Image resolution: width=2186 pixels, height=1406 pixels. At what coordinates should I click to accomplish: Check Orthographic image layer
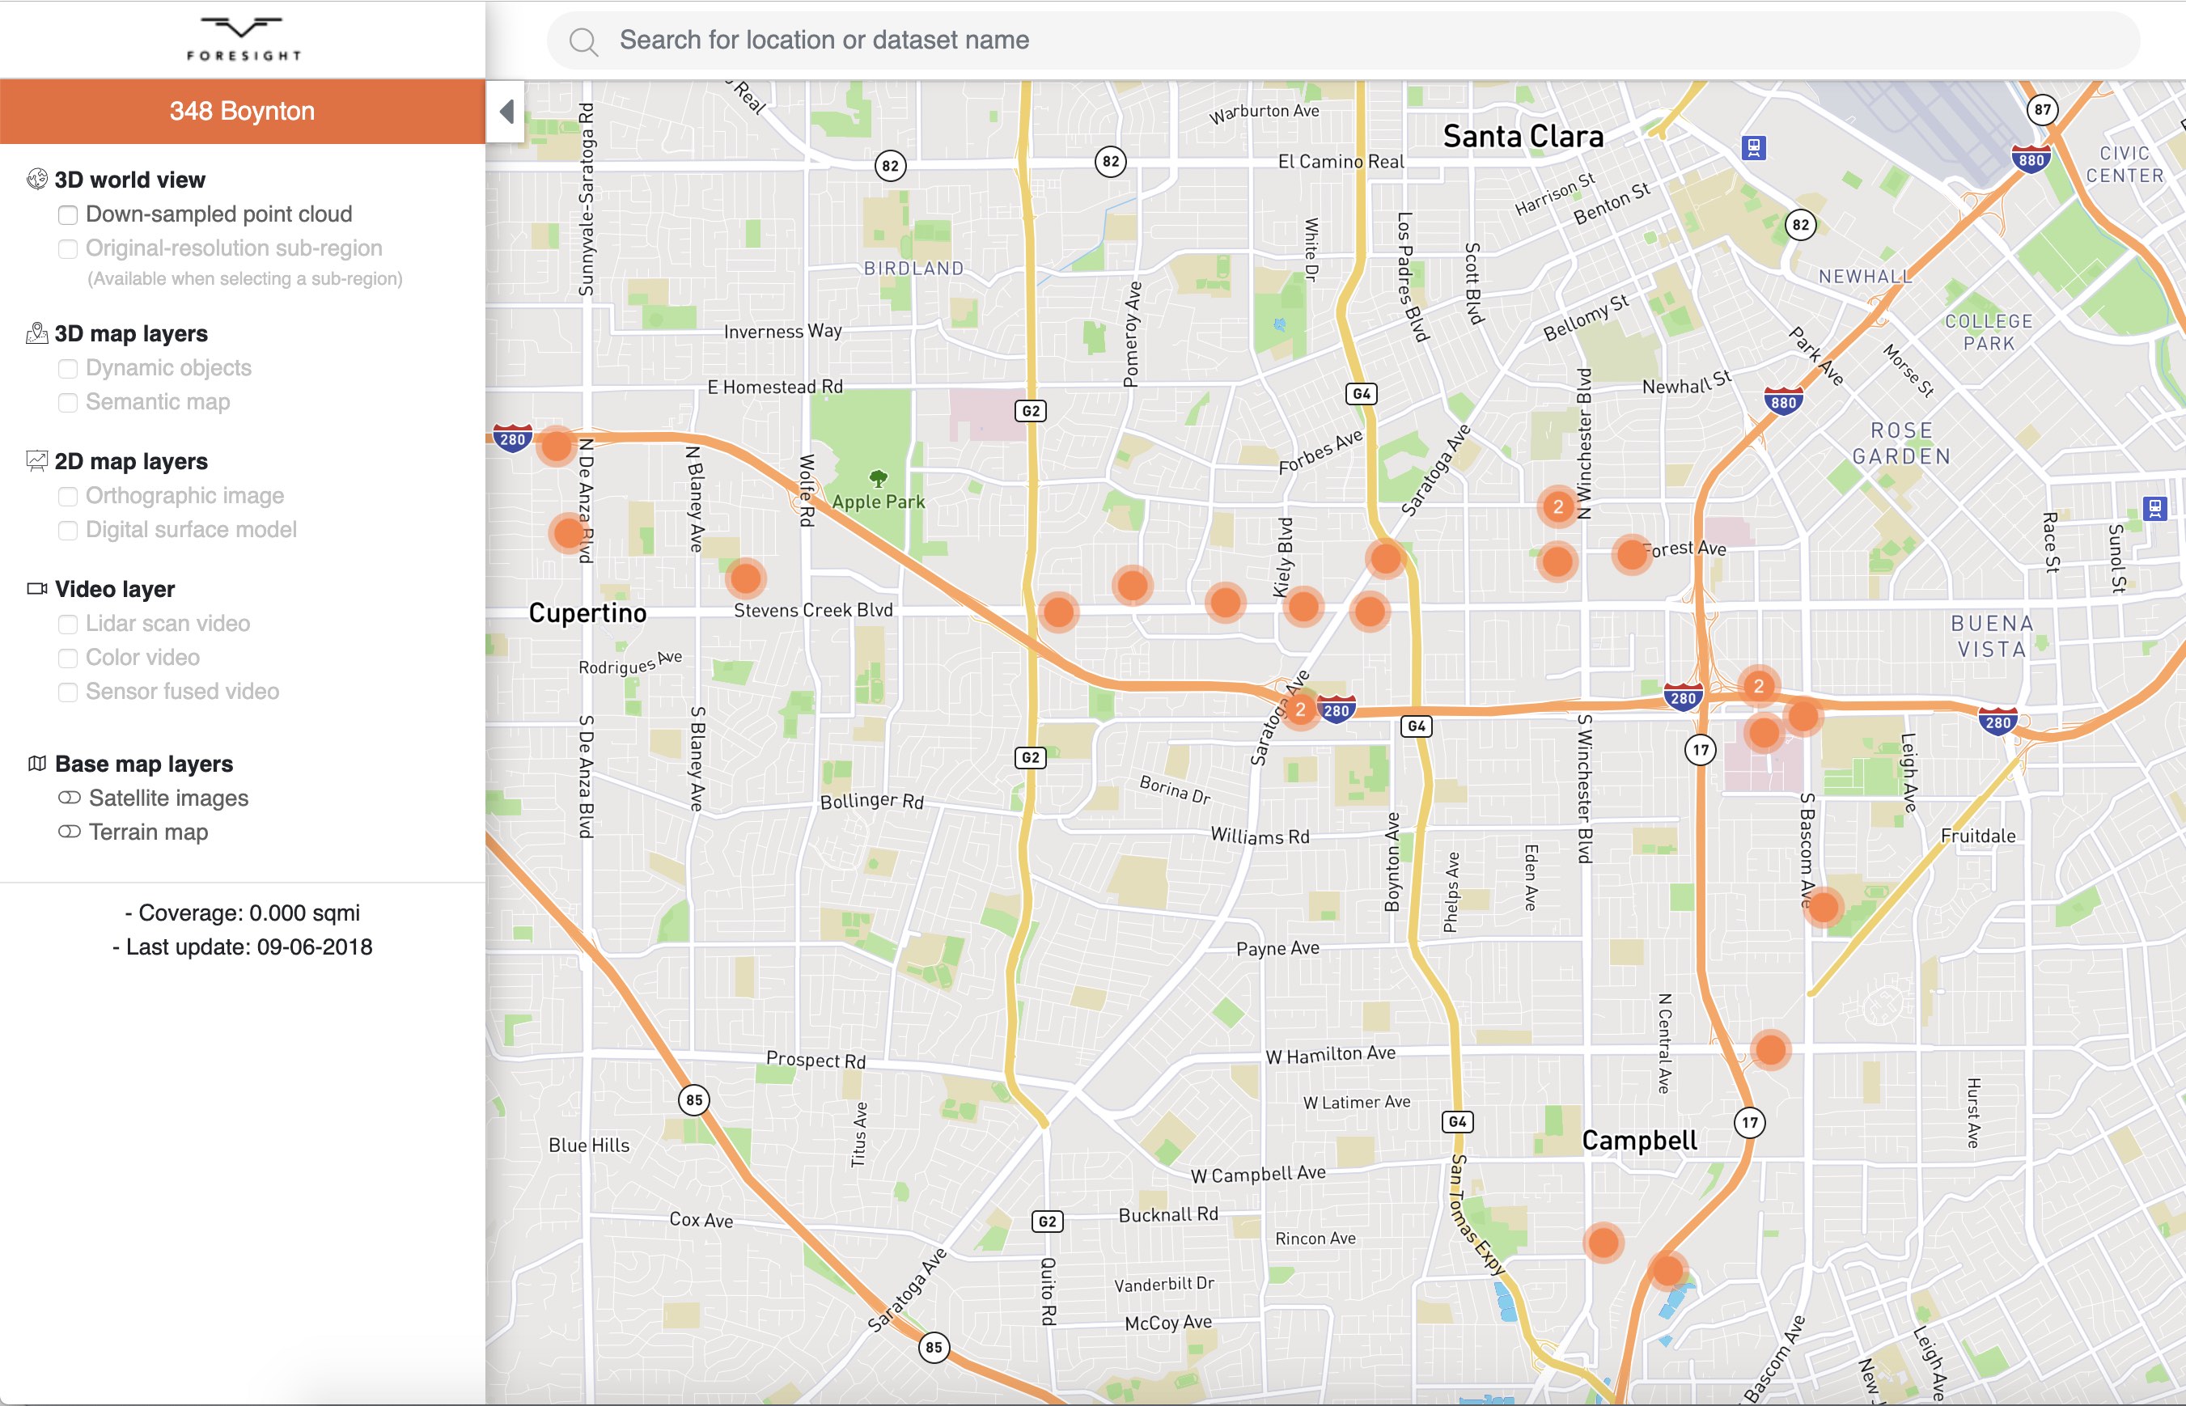(68, 496)
